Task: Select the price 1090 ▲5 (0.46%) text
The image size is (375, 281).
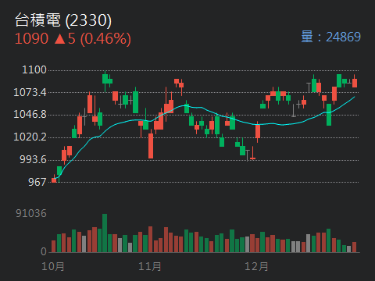Action: [73, 39]
